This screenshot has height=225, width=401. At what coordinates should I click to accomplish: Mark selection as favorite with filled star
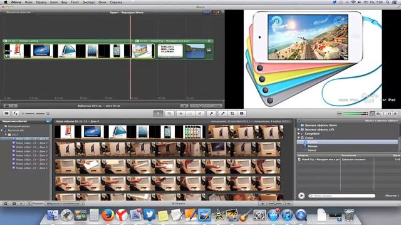pos(181,114)
